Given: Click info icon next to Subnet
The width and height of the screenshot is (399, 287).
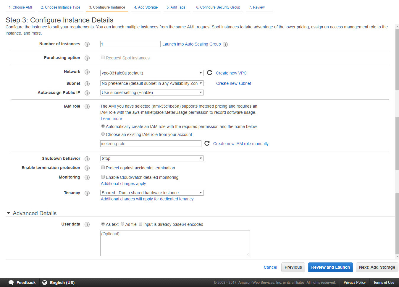Looking at the screenshot, I should (x=87, y=84).
